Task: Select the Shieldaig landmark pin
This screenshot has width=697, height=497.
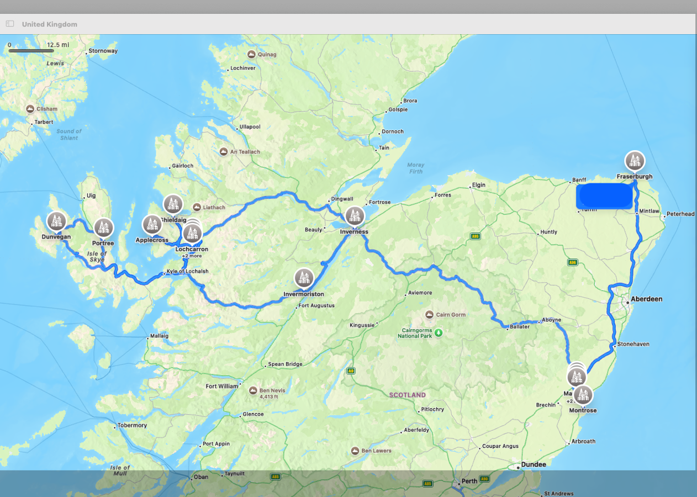Action: (173, 204)
